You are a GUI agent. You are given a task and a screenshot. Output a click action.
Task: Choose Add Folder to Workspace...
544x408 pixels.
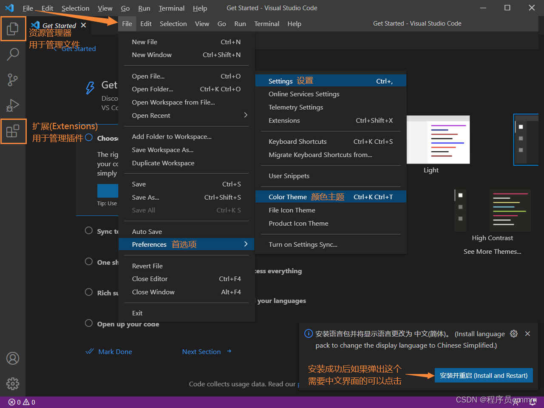[x=187, y=136]
